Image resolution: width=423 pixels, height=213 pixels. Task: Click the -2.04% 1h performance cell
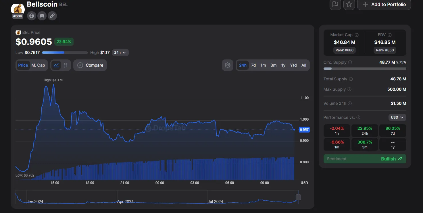pos(337,131)
